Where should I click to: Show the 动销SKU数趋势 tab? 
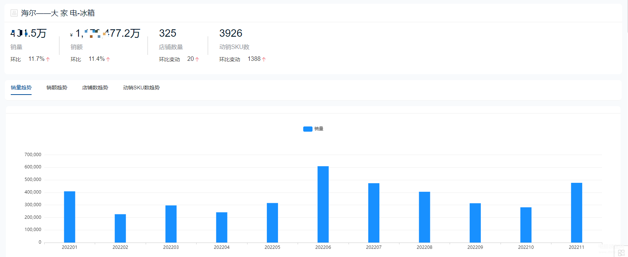pyautogui.click(x=141, y=88)
